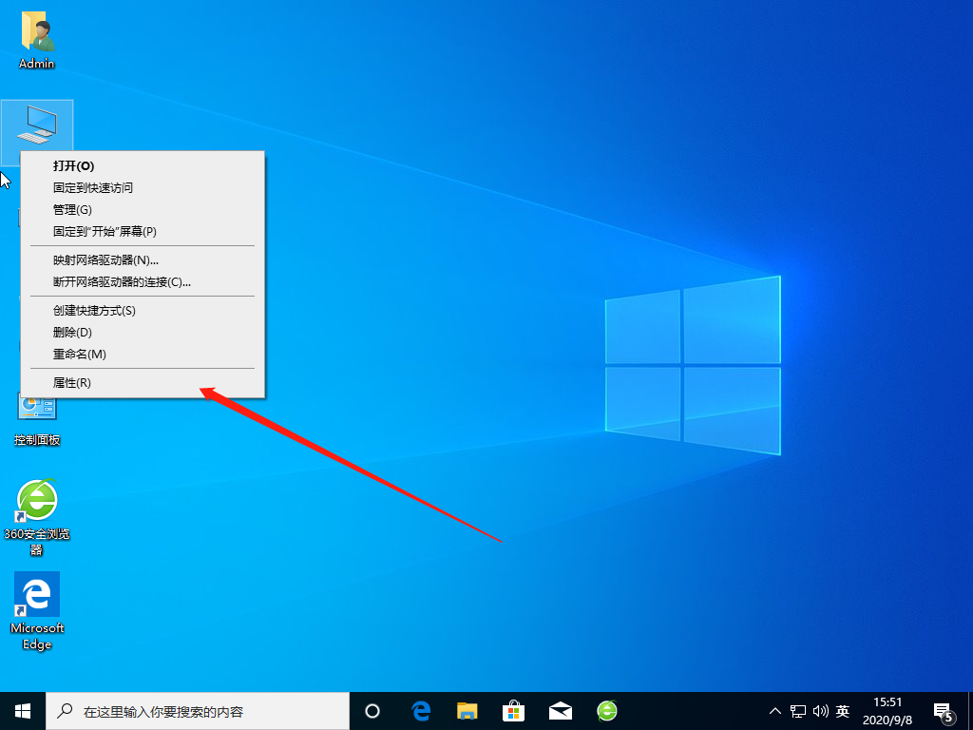Switch input language via 英 indicator
Image resolution: width=973 pixels, height=730 pixels.
pos(843,711)
